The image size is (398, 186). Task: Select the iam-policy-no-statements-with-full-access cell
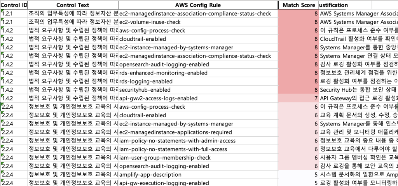click(x=198, y=149)
